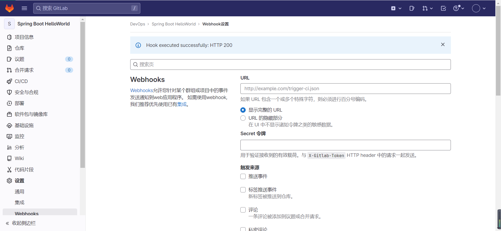
Task: Click the user avatar circle
Action: coord(476,8)
